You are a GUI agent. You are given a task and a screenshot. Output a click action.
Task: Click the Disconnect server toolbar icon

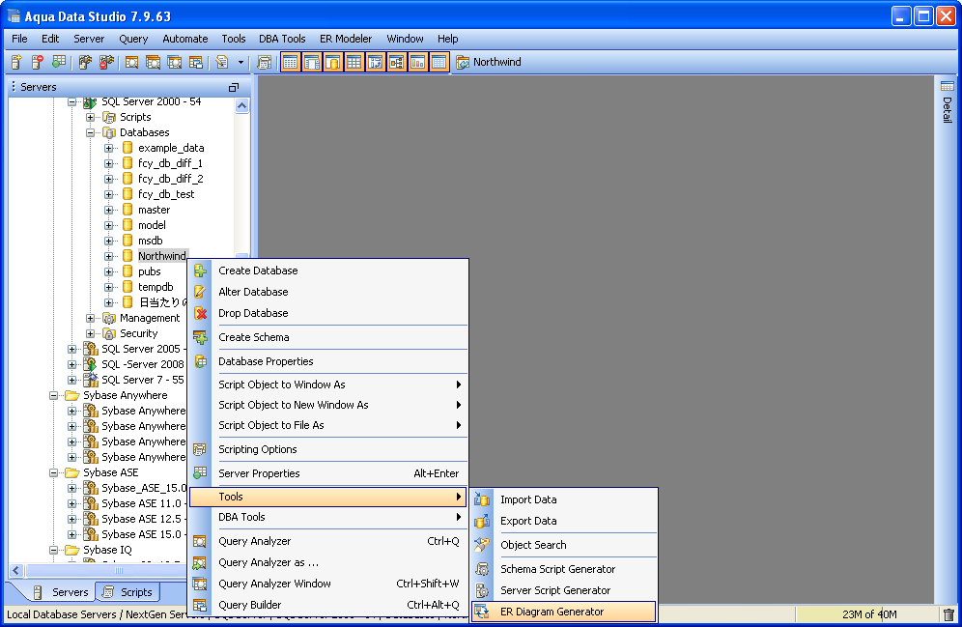click(x=107, y=62)
